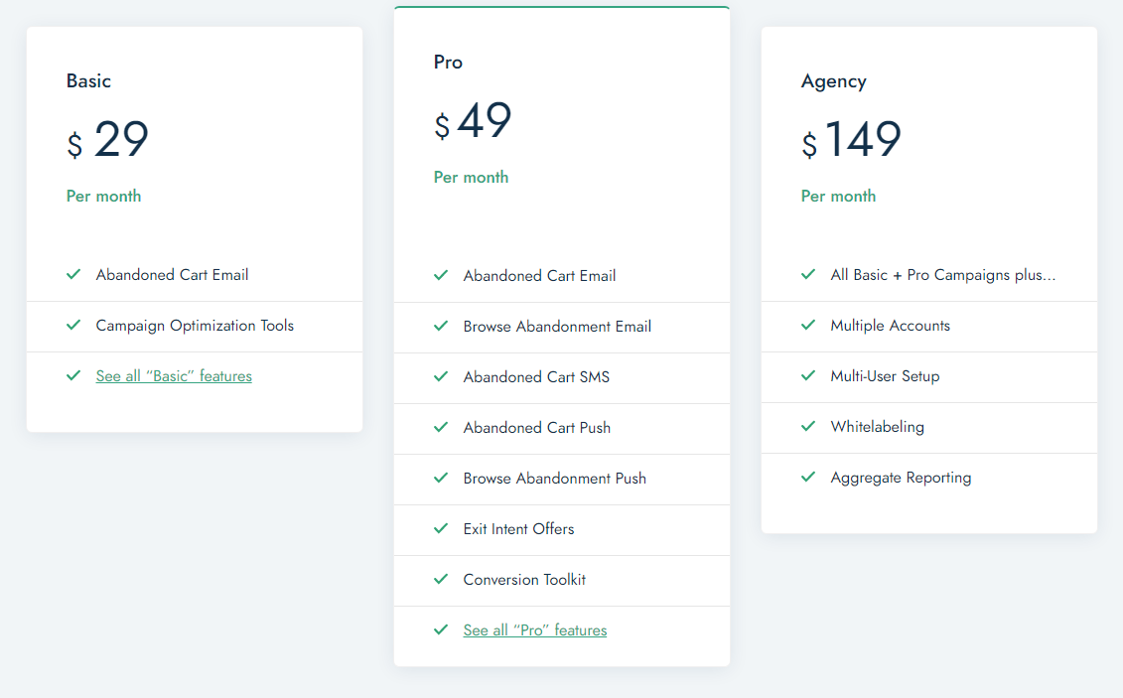Select the Pro plan heading
1123x698 pixels.
[449, 62]
